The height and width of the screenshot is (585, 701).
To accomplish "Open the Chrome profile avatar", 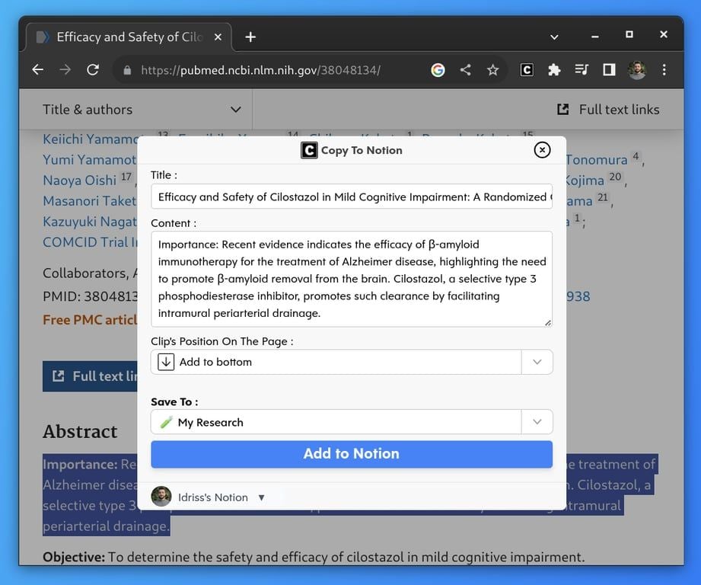I will coord(636,70).
